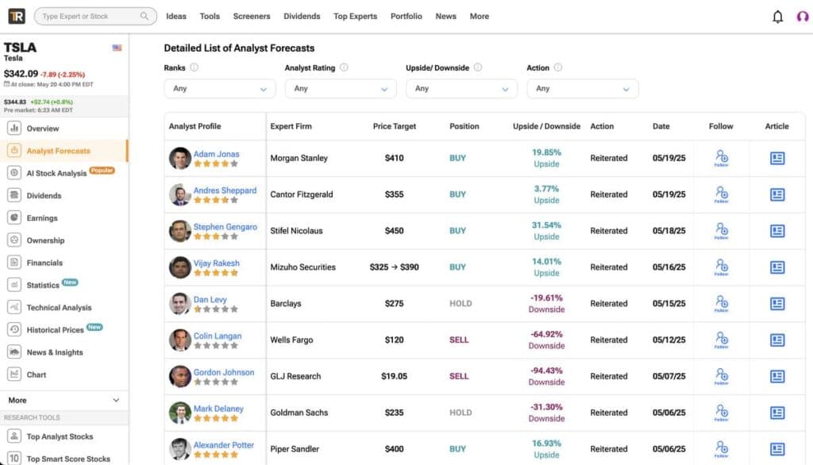Open article icon for GLJ Research row
The image size is (813, 465).
(x=776, y=376)
